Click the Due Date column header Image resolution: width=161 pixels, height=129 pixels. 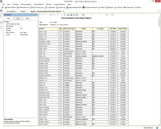coord(113,29)
